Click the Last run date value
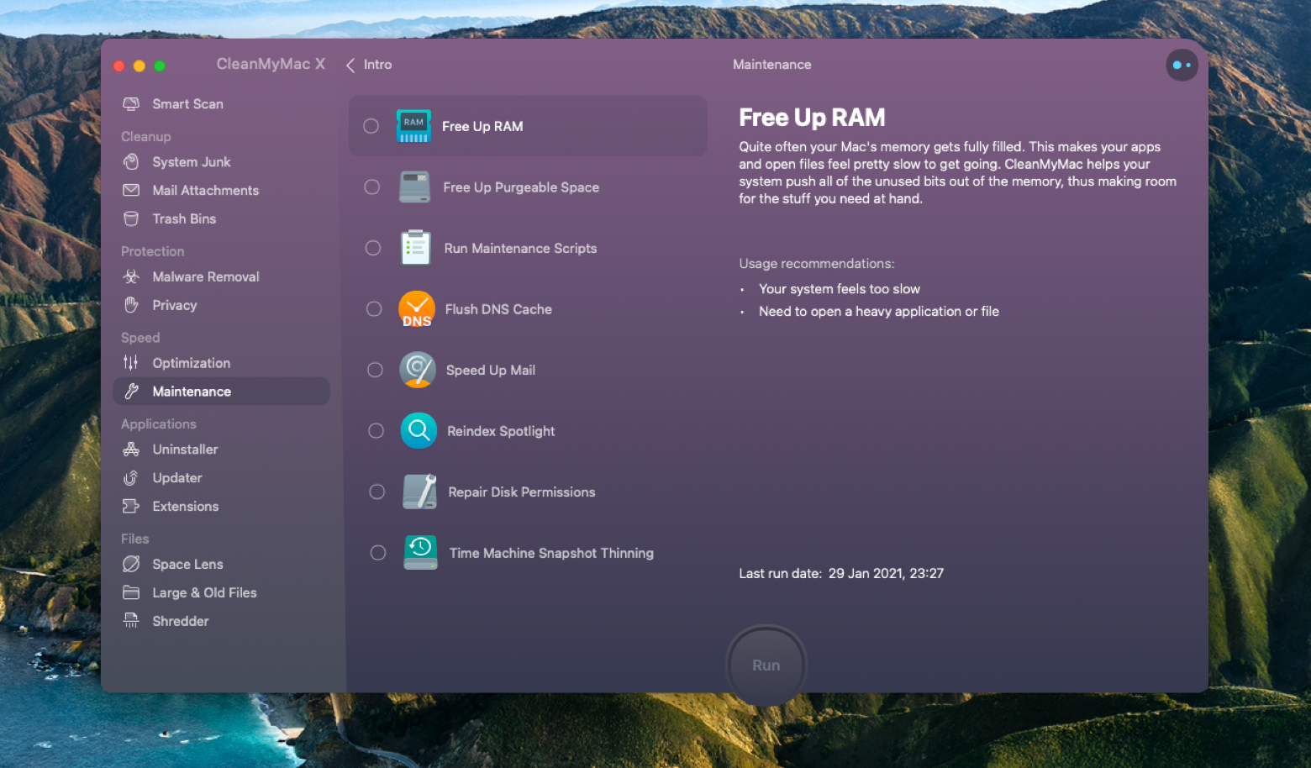Image resolution: width=1311 pixels, height=768 pixels. [x=886, y=573]
